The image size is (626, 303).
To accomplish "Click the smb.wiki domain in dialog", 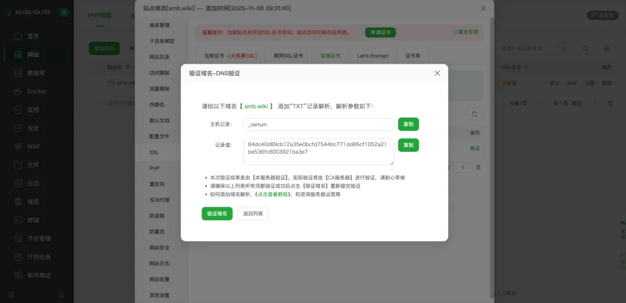I will coord(256,106).
